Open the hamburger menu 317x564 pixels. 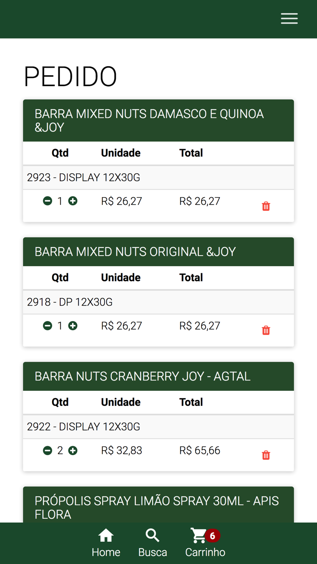click(289, 19)
